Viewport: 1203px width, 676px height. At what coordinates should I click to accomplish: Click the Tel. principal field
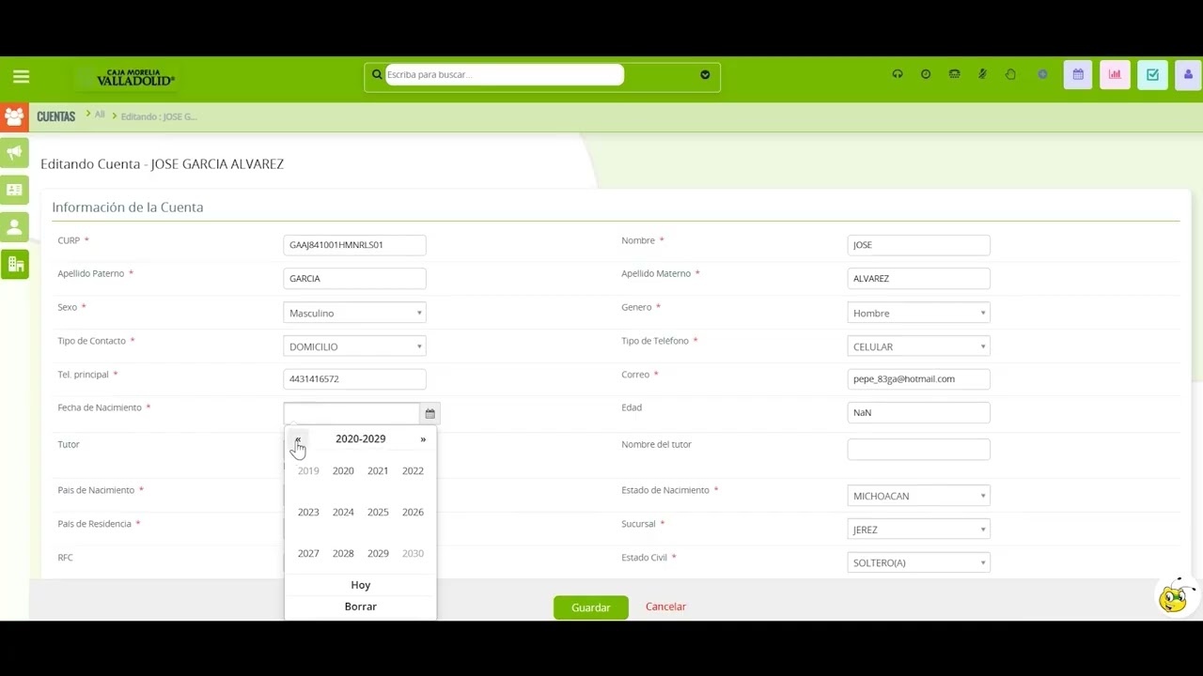[x=354, y=378]
